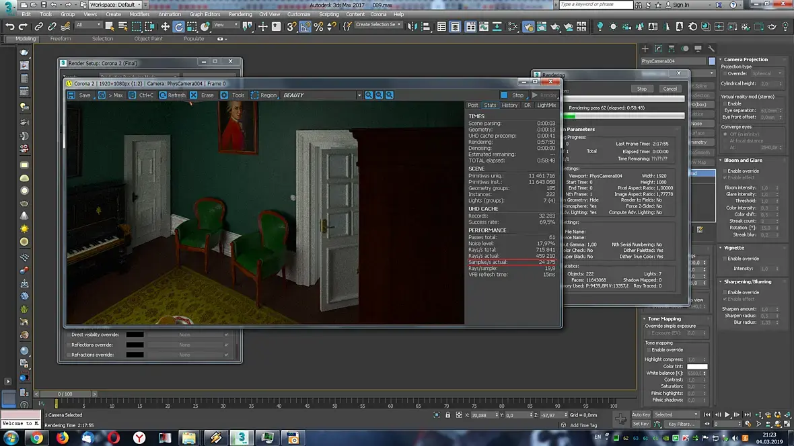
Task: Open the Rendering menu
Action: [x=240, y=14]
